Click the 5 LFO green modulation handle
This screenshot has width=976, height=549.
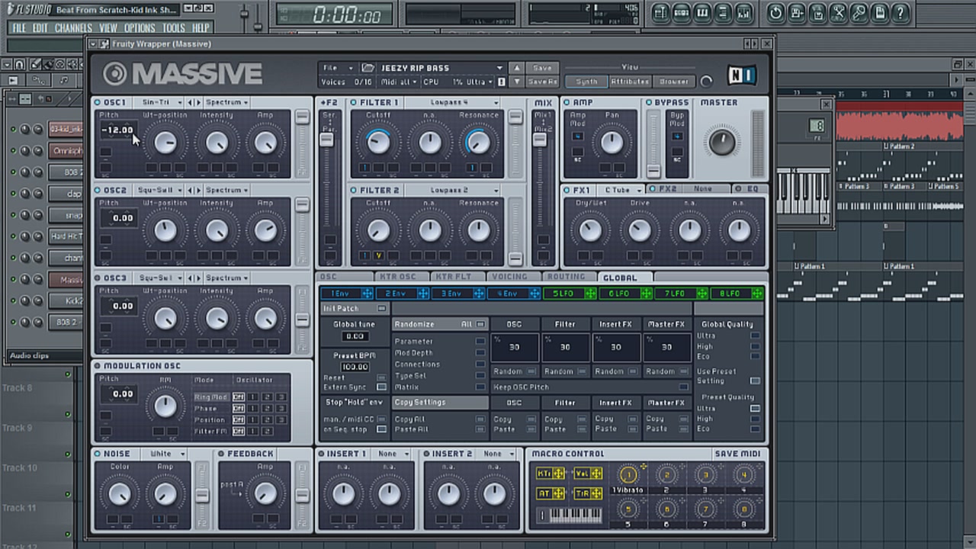pyautogui.click(x=590, y=294)
